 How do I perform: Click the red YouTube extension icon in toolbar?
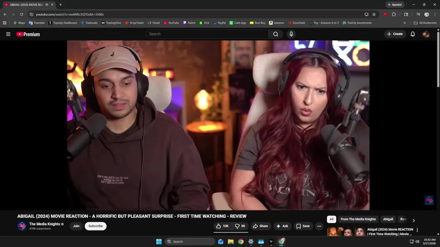(385, 14)
